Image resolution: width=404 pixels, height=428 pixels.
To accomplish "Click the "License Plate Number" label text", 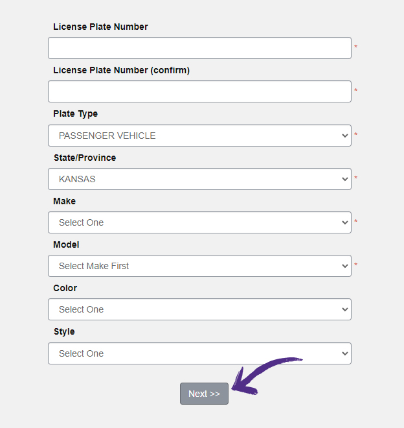I will coord(100,27).
